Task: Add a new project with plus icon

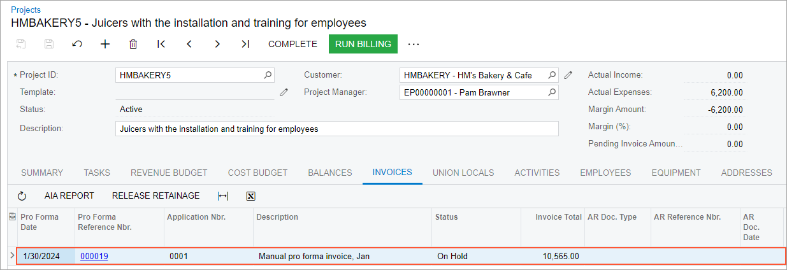Action: point(105,44)
